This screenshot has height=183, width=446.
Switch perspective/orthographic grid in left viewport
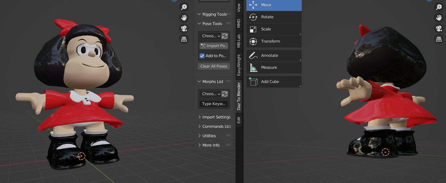coord(184,39)
